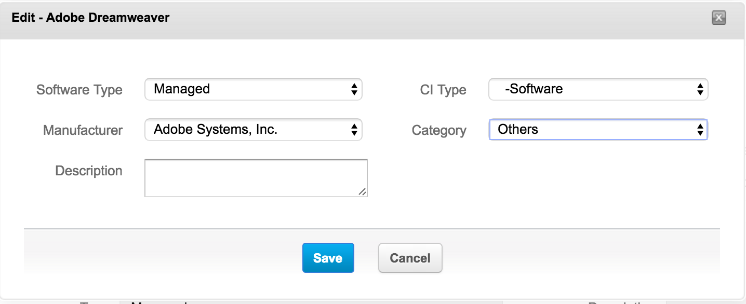Image resolution: width=746 pixels, height=304 pixels.
Task: Grab the Description box resize handle
Action: 363,192
